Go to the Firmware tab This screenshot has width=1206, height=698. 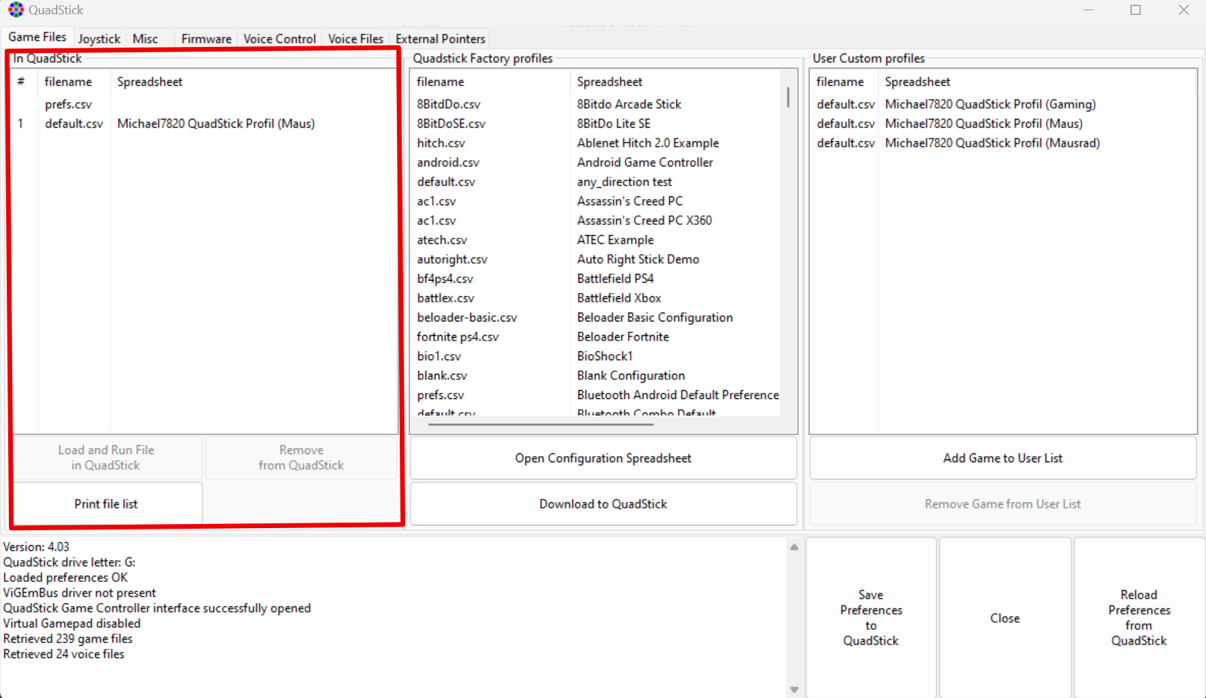click(206, 39)
